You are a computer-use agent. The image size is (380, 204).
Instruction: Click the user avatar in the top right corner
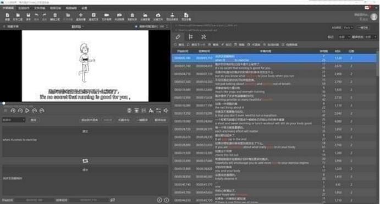click(374, 16)
